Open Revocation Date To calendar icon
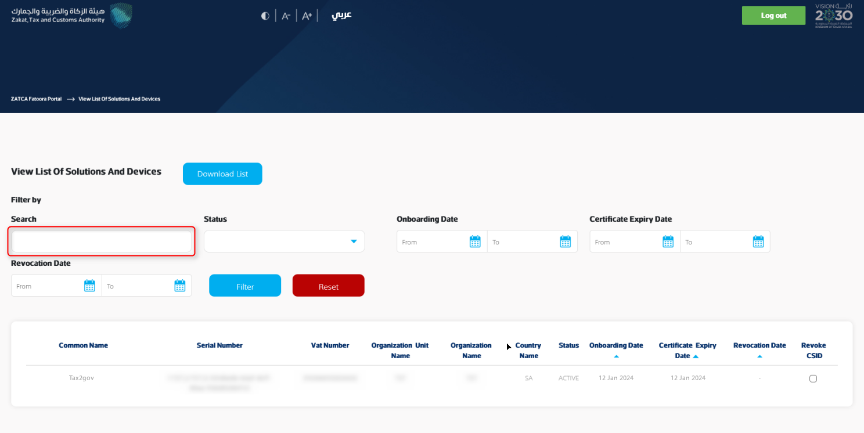The height and width of the screenshot is (433, 864). [179, 286]
